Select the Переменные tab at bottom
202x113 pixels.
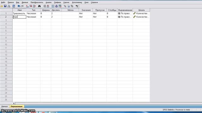[x=16, y=106]
